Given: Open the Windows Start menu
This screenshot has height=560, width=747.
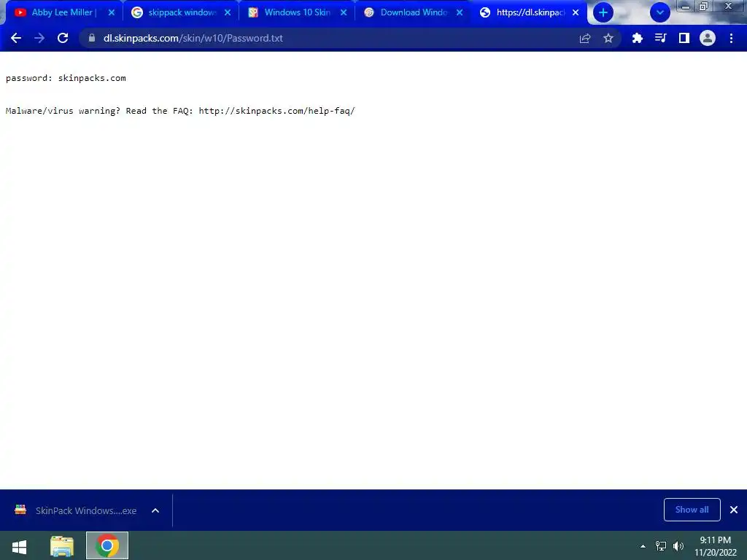Looking at the screenshot, I should [x=19, y=546].
